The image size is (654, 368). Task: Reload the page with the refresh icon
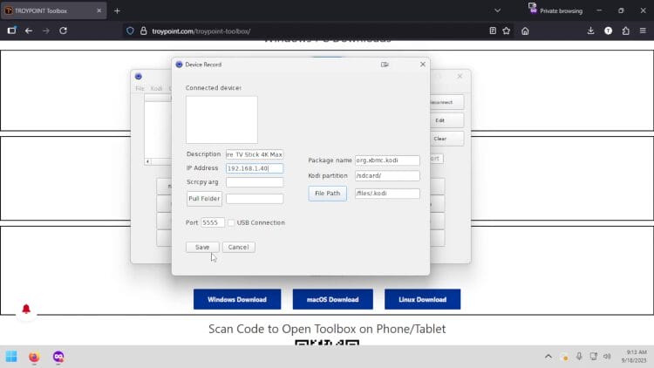[63, 31]
